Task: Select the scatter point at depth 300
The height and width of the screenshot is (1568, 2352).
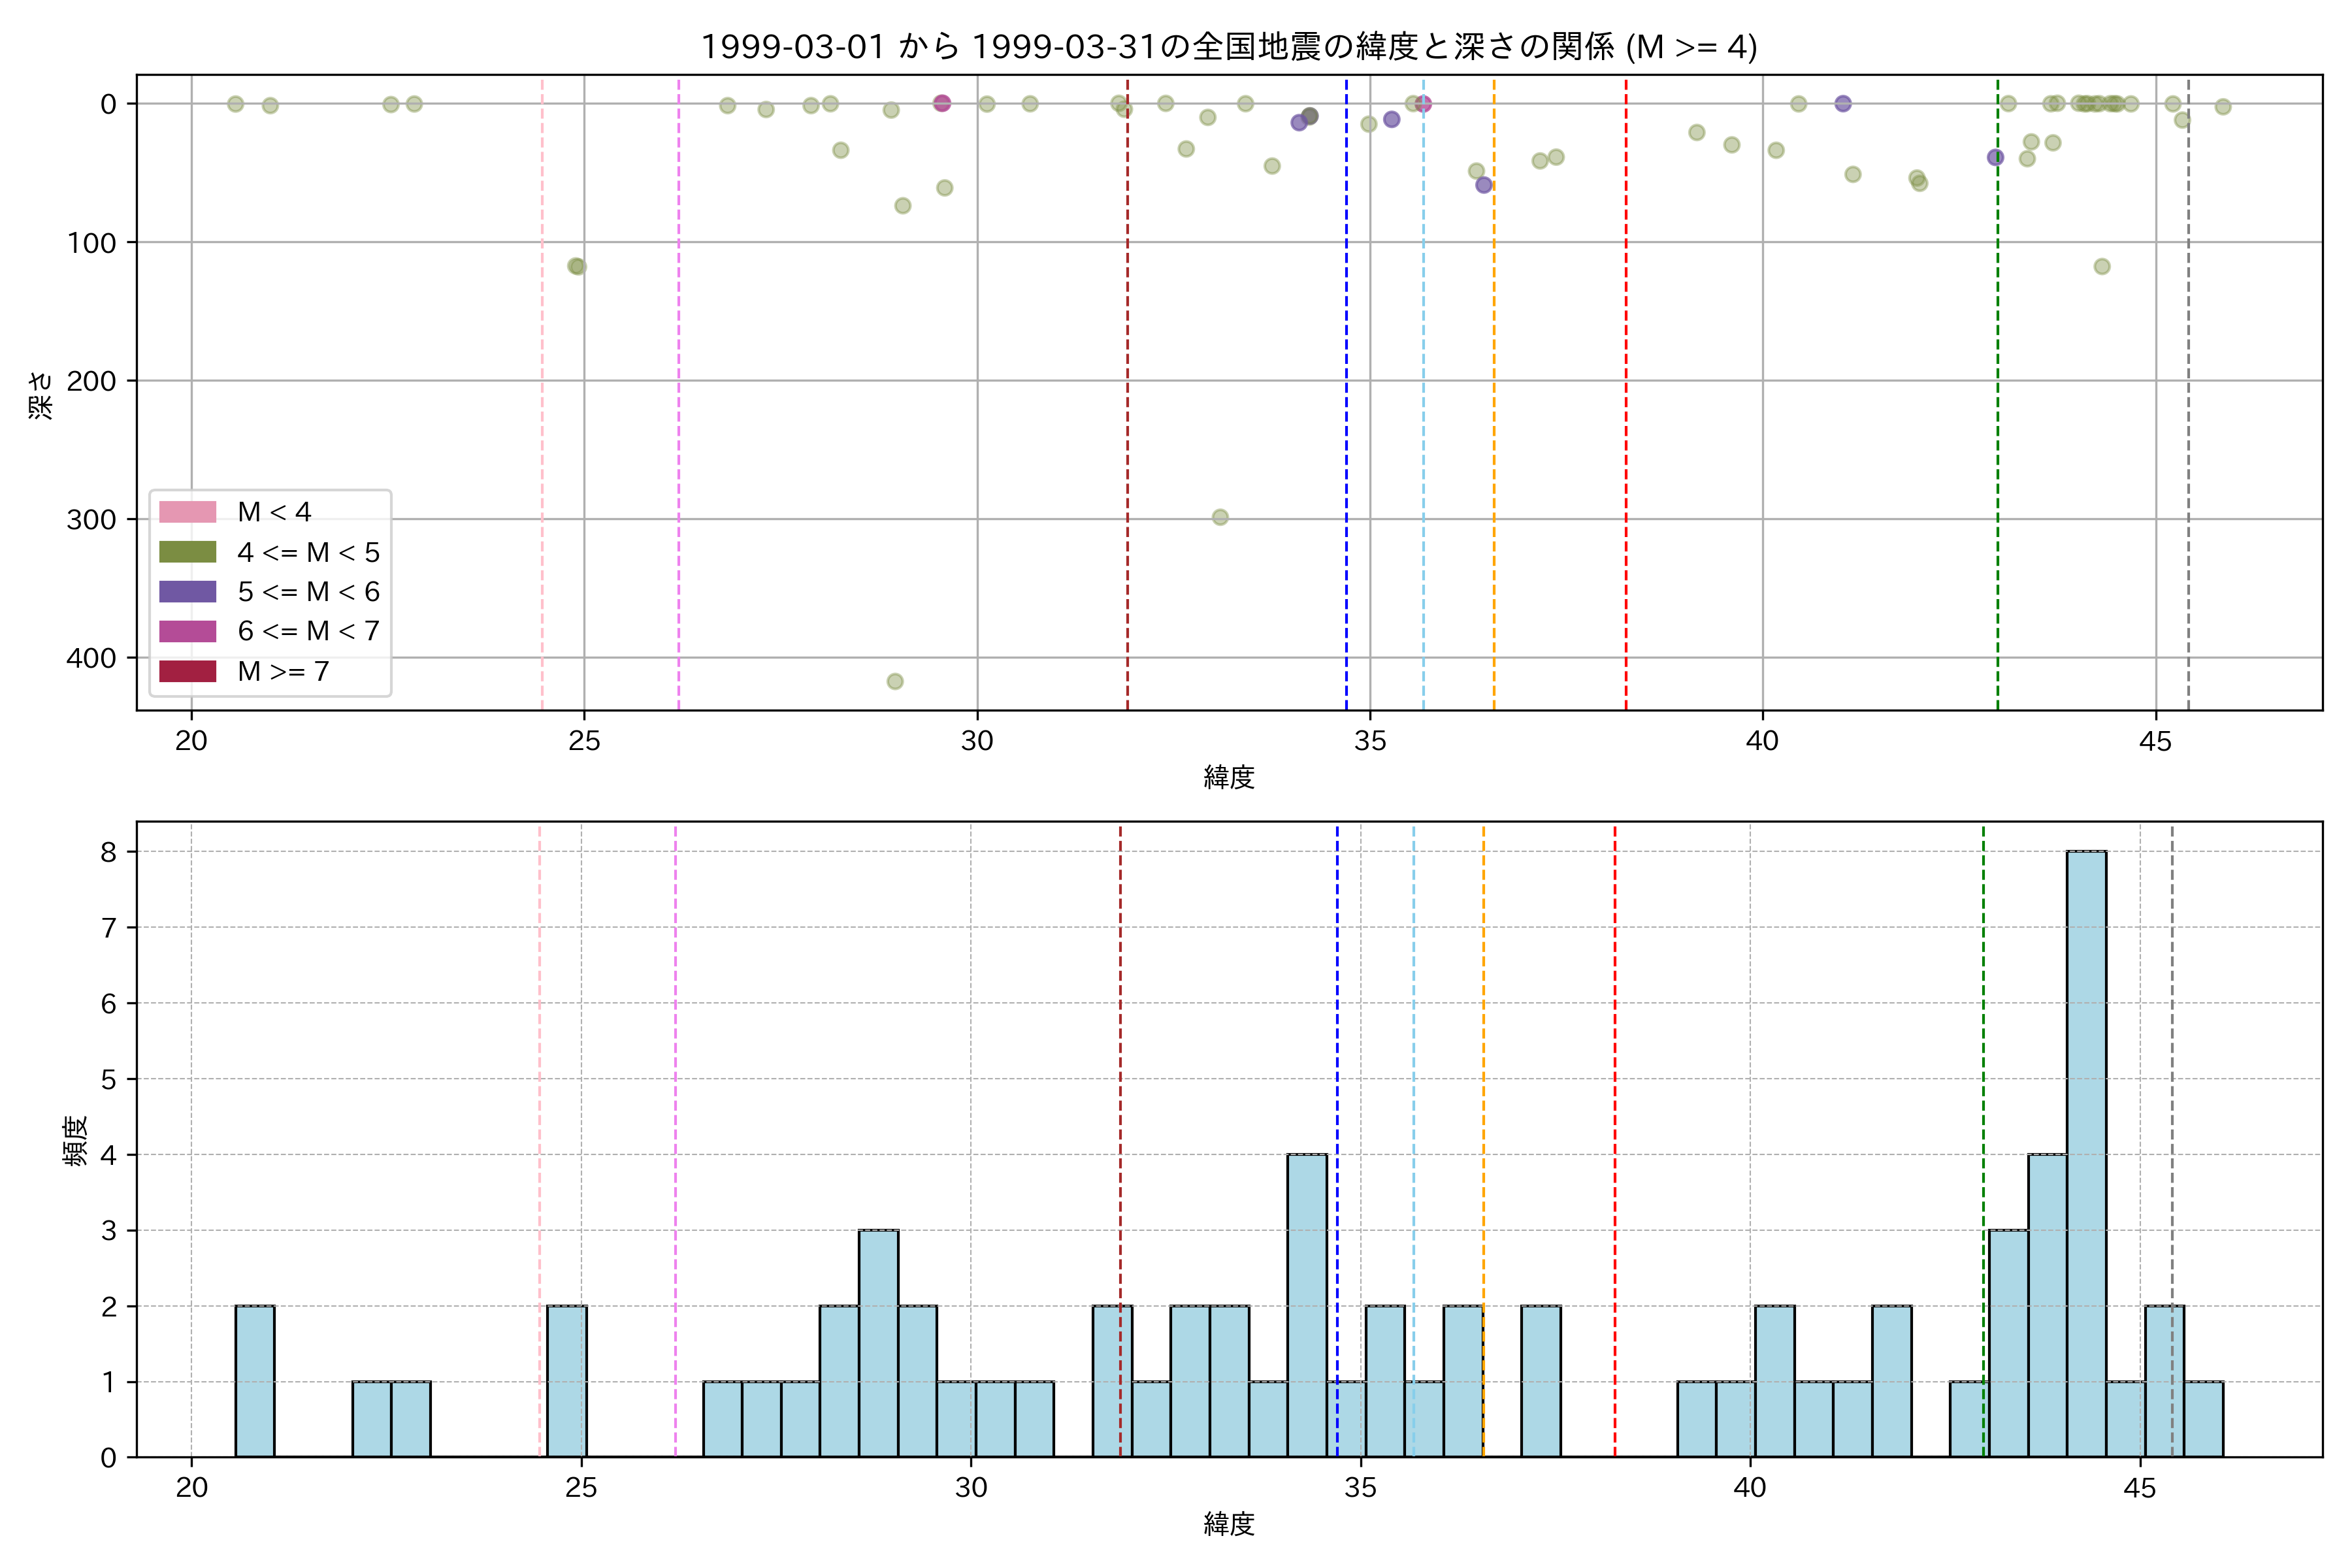Action: point(1220,517)
